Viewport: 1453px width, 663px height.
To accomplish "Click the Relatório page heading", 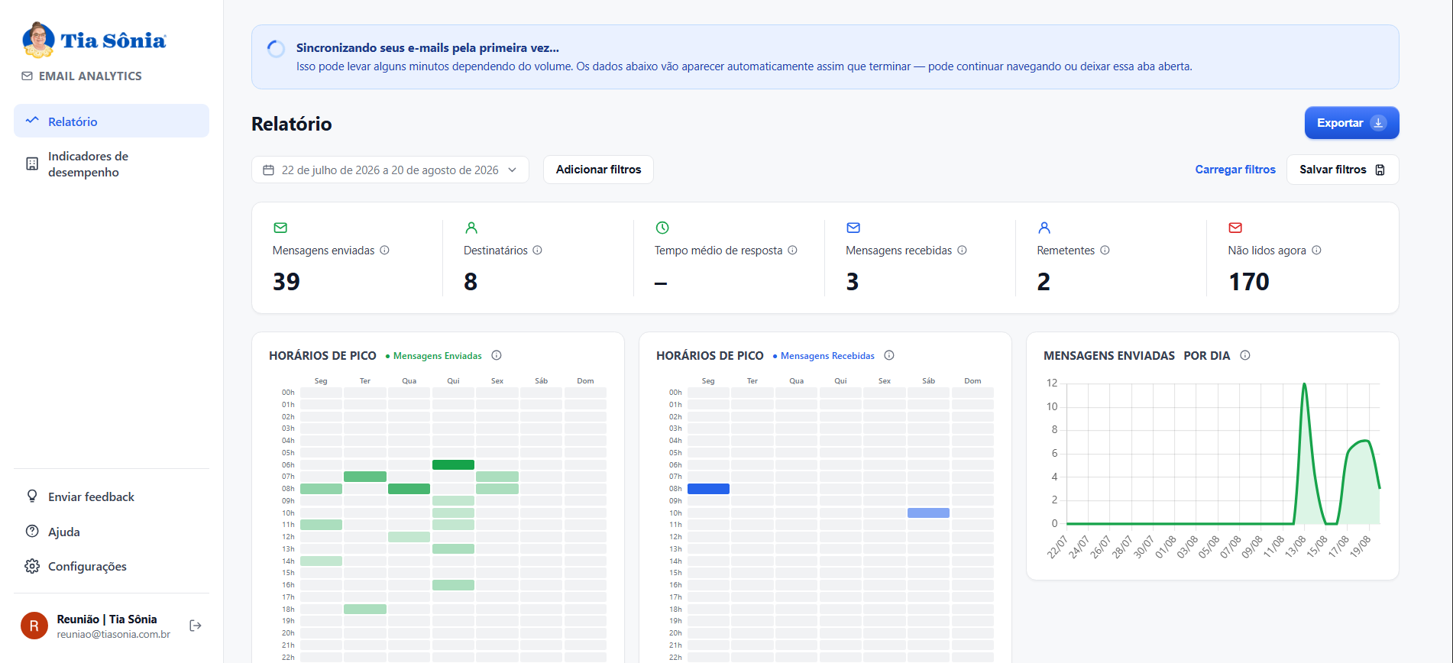I will coord(292,124).
